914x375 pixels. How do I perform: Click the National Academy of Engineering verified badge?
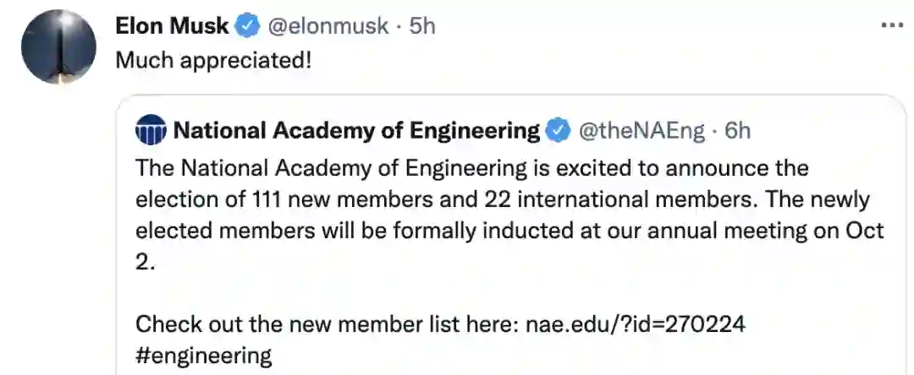[x=558, y=131]
